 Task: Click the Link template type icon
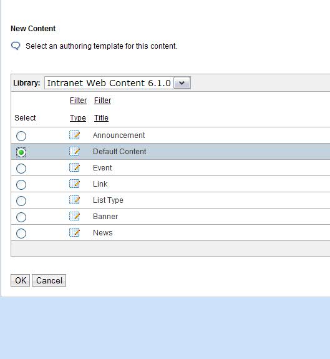pyautogui.click(x=74, y=184)
